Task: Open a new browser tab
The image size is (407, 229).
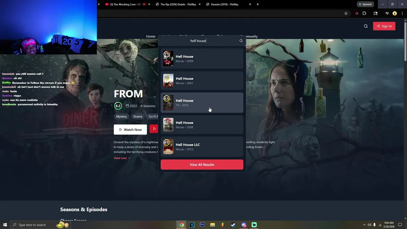Action: (258, 4)
